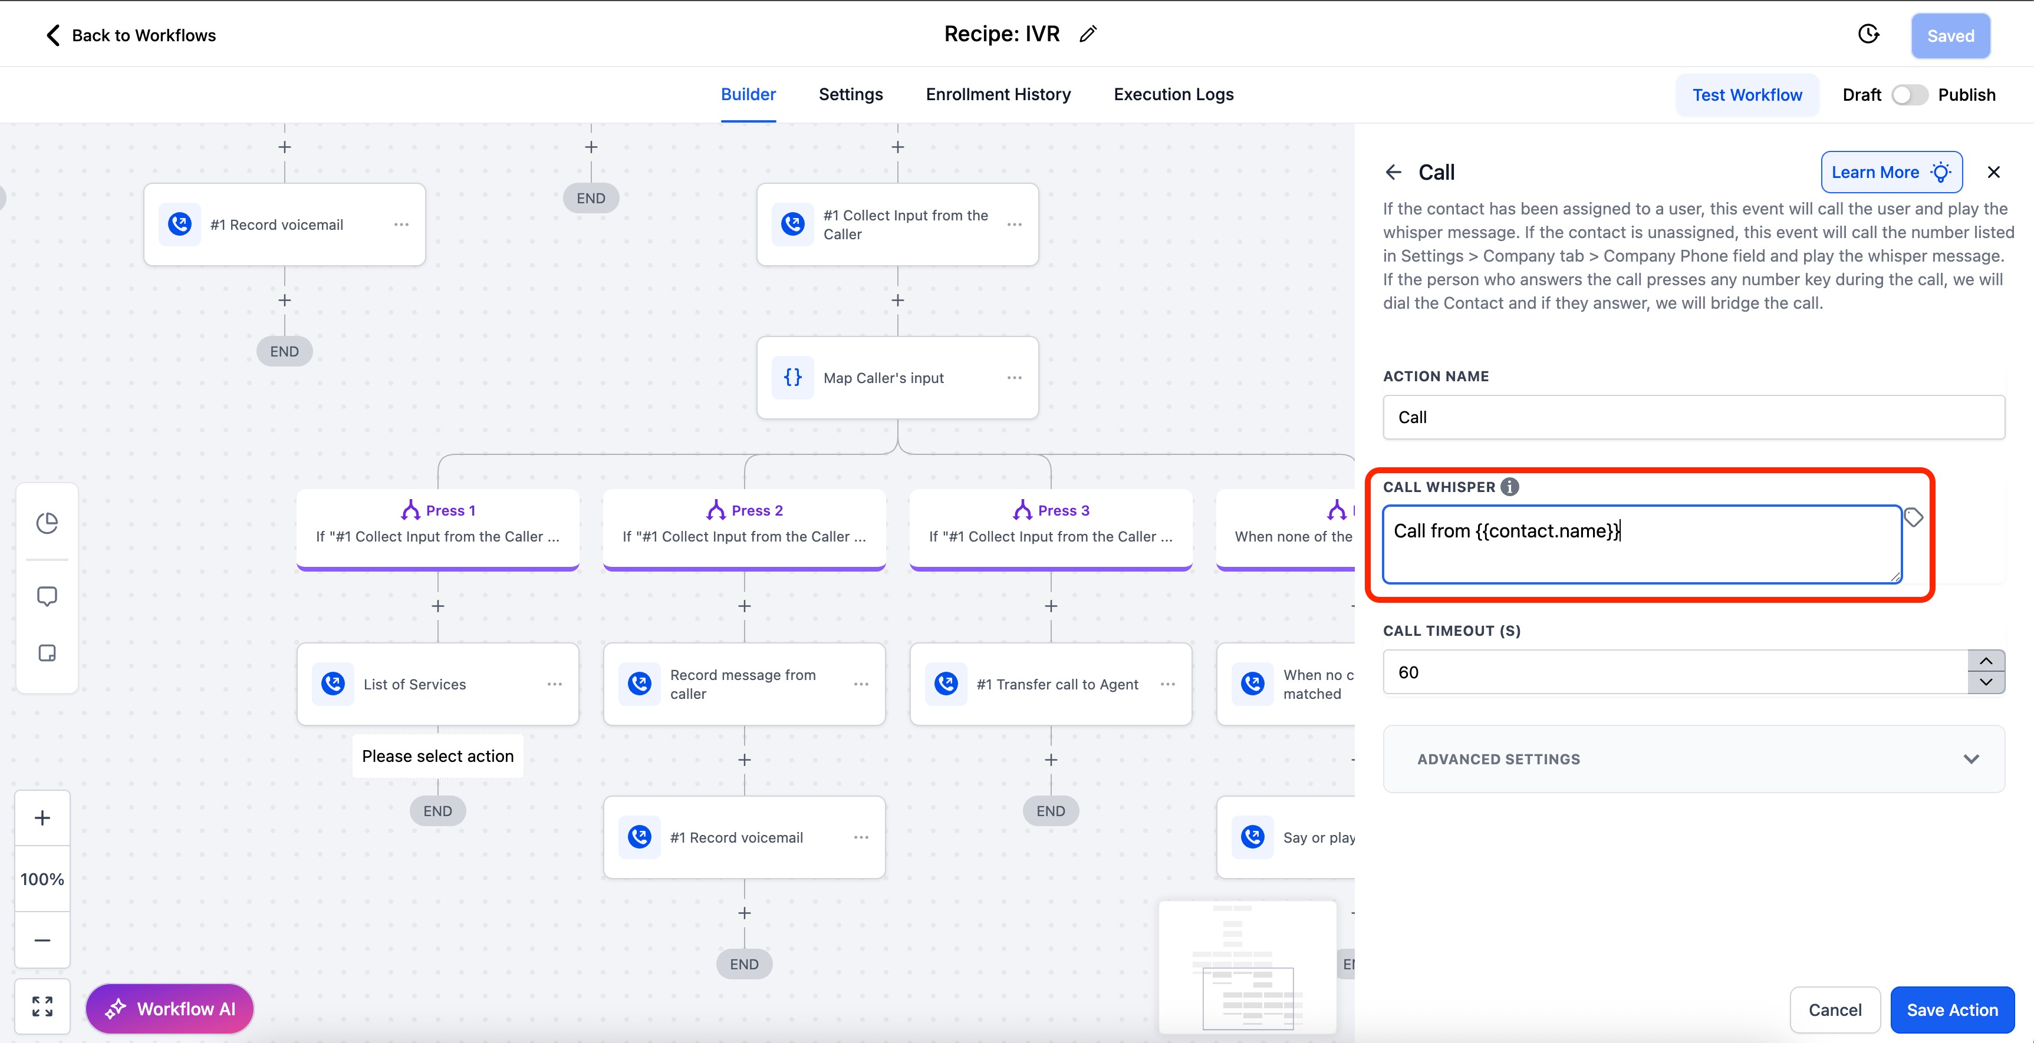Increase call timeout with up arrow

[x=1986, y=661]
